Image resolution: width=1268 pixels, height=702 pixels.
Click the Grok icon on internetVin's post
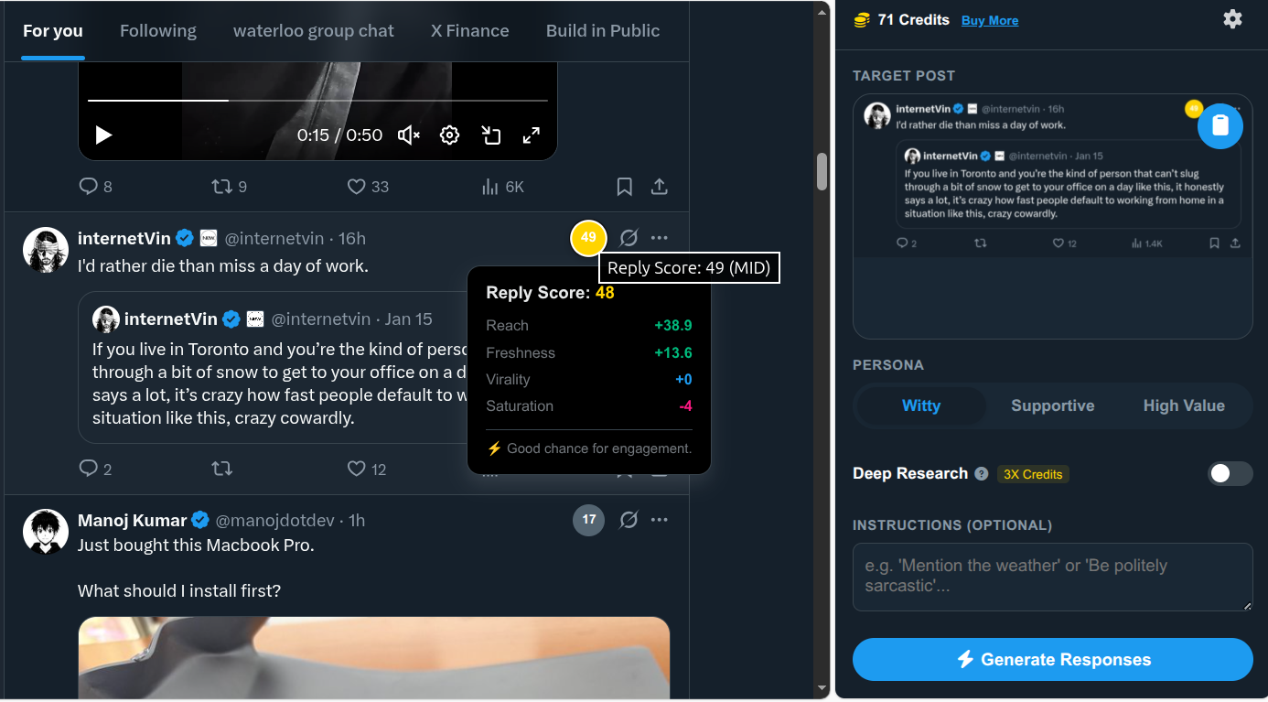point(629,238)
